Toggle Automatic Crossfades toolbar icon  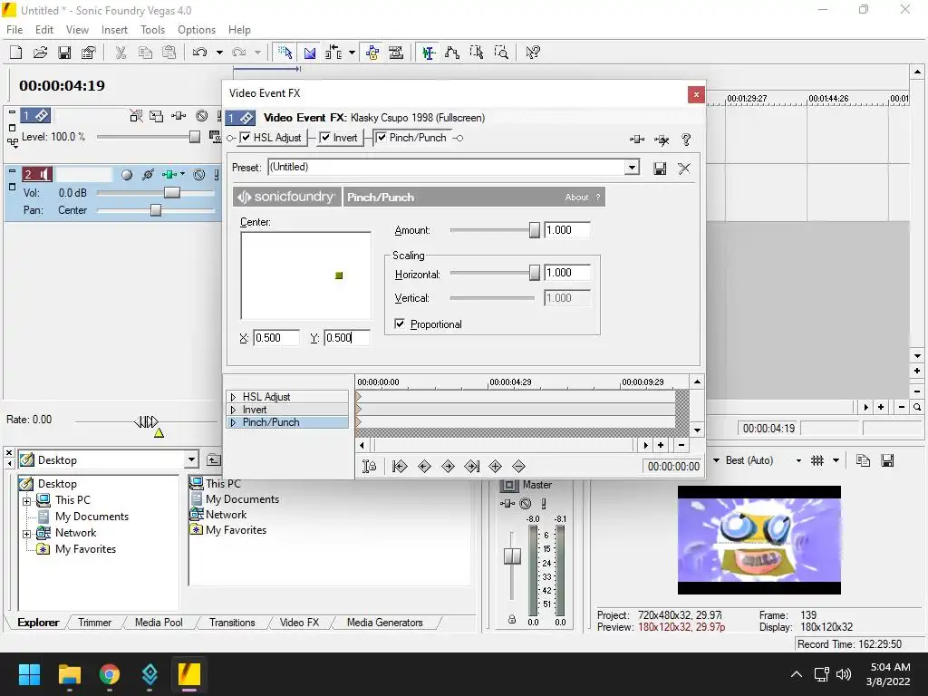(310, 53)
